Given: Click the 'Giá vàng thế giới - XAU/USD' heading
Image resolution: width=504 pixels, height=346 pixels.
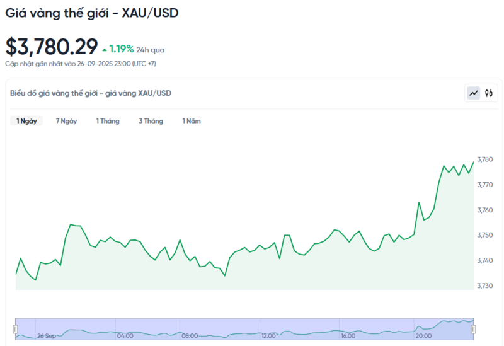Looking at the screenshot, I should pos(92,13).
